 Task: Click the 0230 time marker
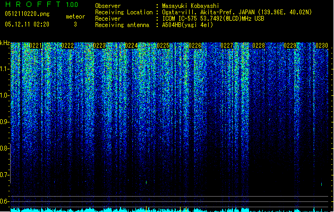322,46
